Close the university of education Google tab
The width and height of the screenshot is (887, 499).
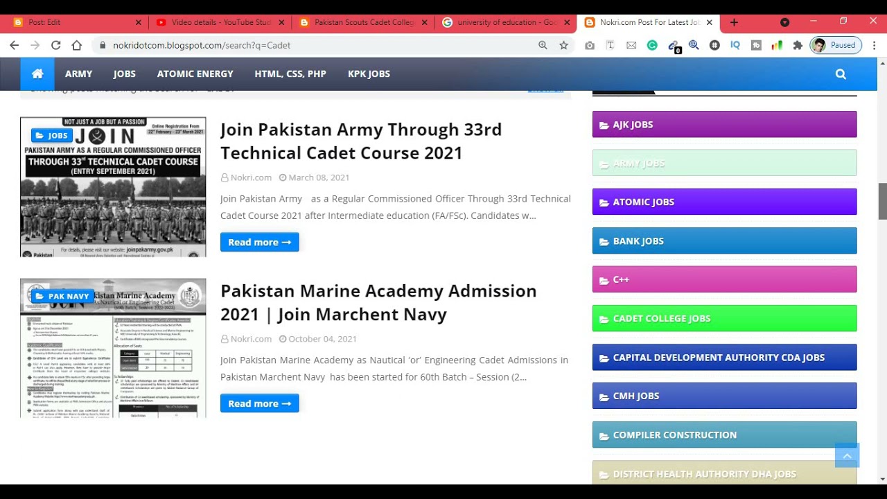[x=567, y=22]
